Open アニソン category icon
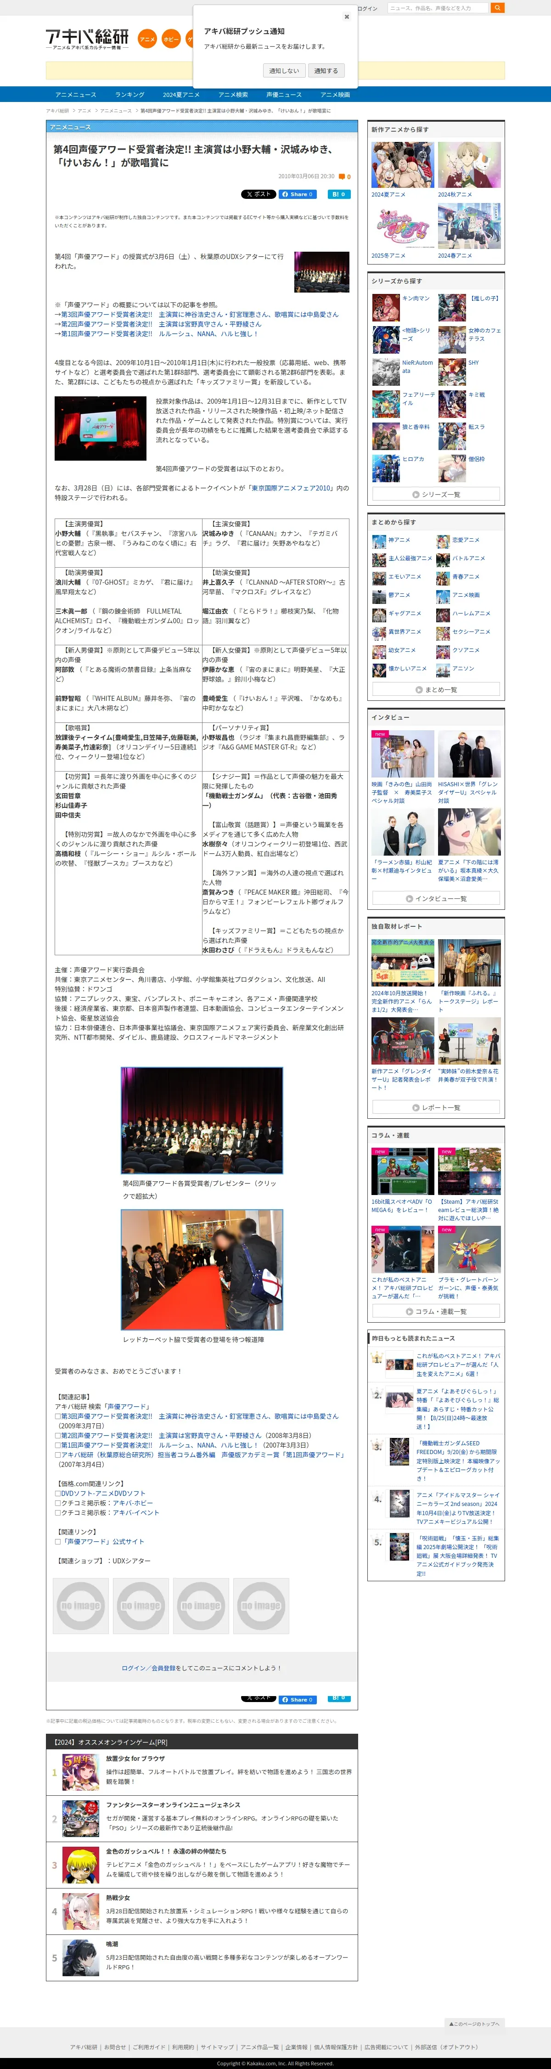551x2069 pixels. pos(444,670)
